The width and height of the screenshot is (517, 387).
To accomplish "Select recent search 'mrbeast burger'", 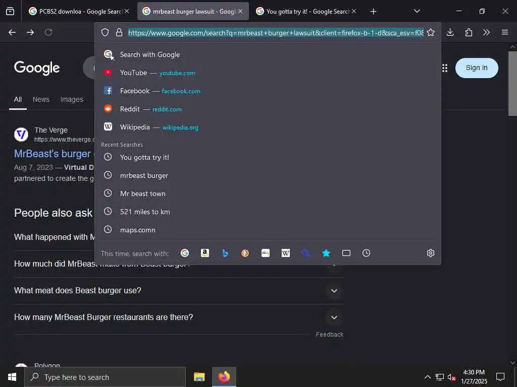I will pyautogui.click(x=268, y=175).
